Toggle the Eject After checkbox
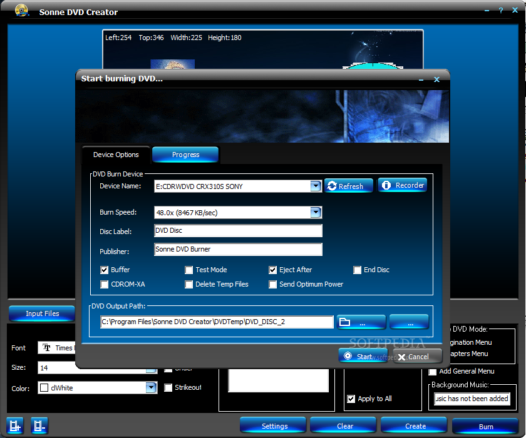This screenshot has width=526, height=438. pyautogui.click(x=273, y=270)
